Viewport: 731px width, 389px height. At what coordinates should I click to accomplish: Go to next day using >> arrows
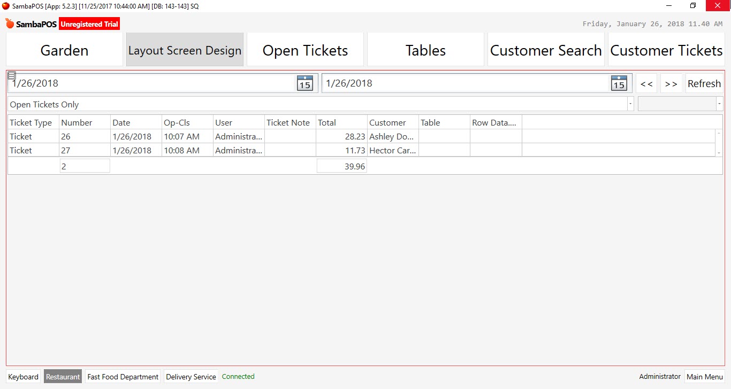[x=672, y=83]
